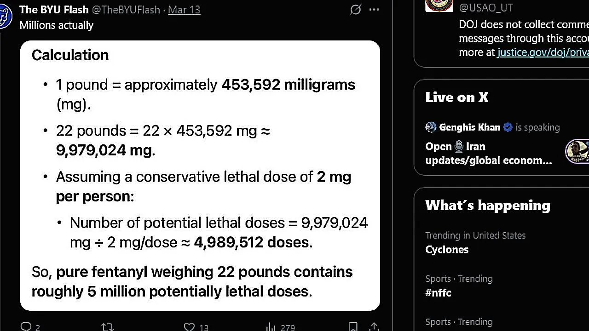Click the USAO_UT profile avatar

coord(439,5)
